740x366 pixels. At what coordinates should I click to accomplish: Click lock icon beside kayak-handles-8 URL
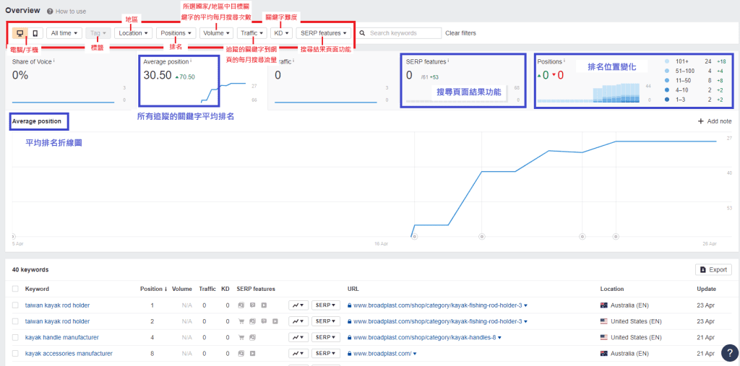349,337
